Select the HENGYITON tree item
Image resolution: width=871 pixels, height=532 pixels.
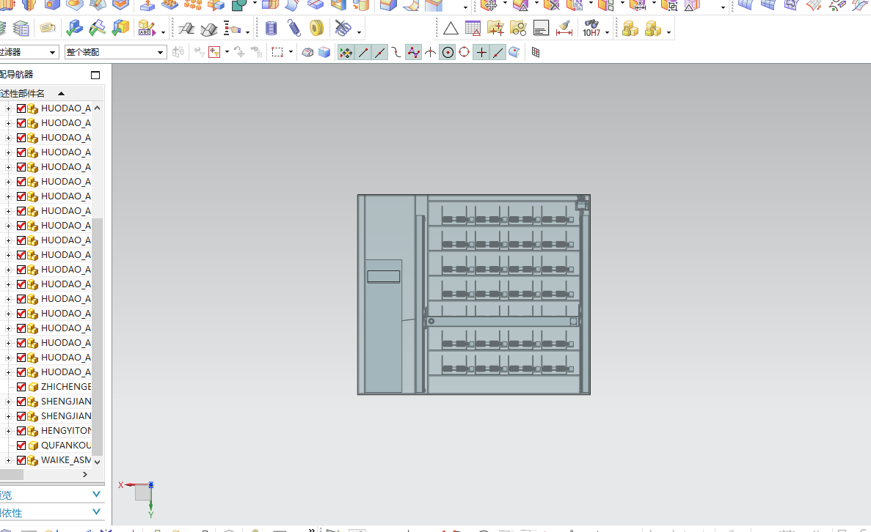65,430
